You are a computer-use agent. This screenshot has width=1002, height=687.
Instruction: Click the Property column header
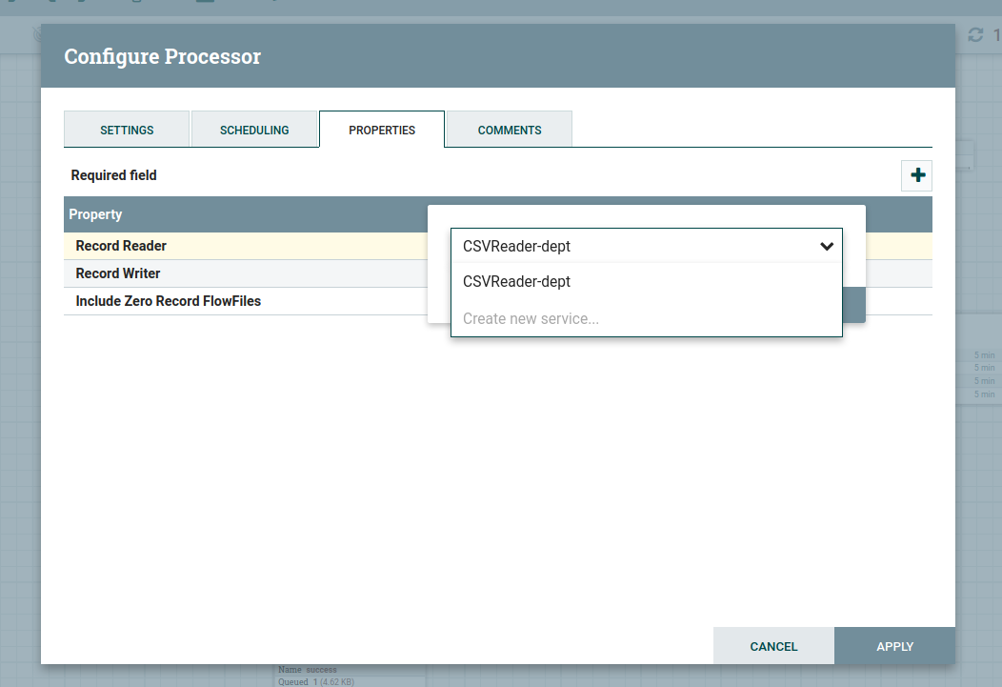coord(95,214)
